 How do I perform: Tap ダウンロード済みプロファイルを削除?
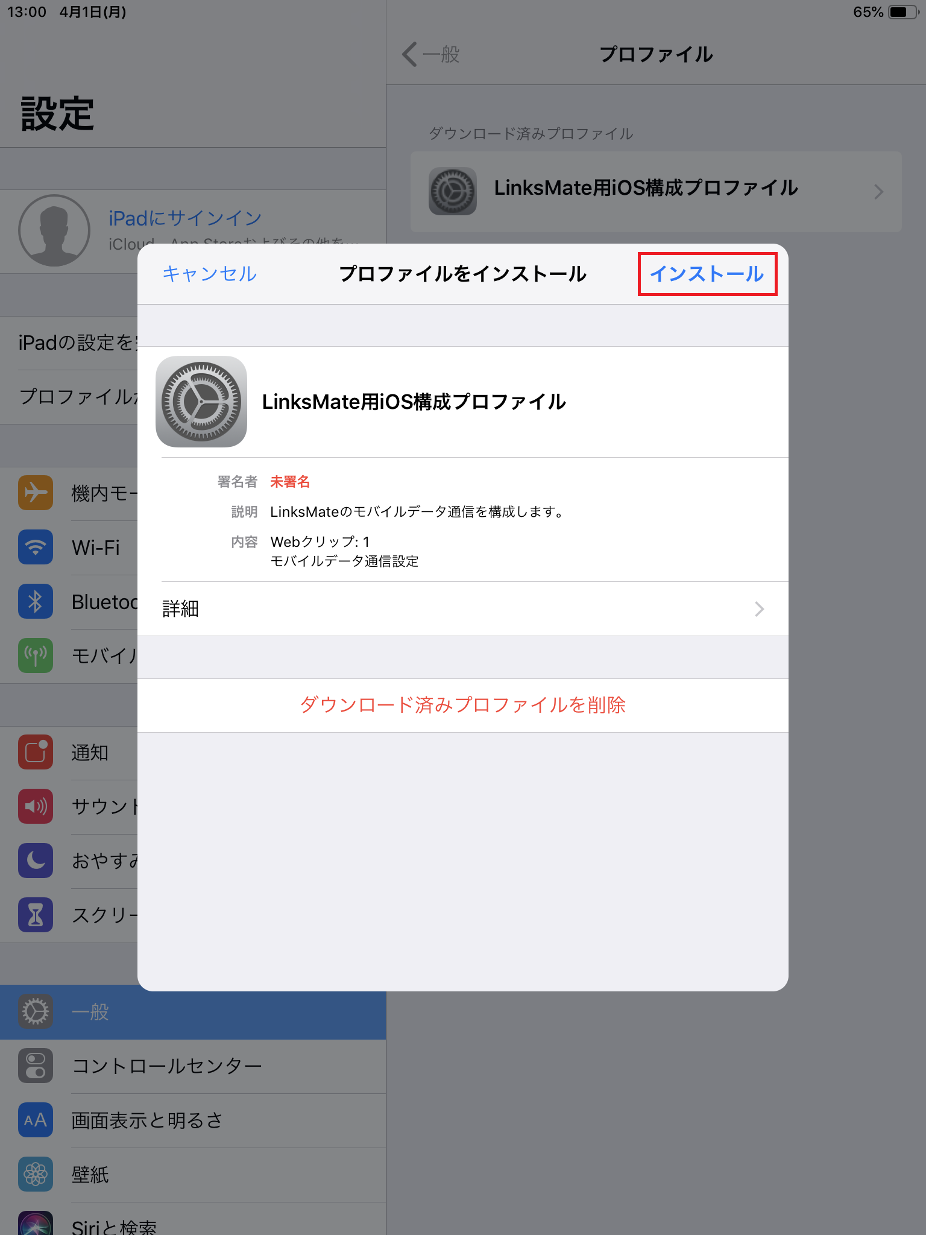pyautogui.click(x=463, y=705)
